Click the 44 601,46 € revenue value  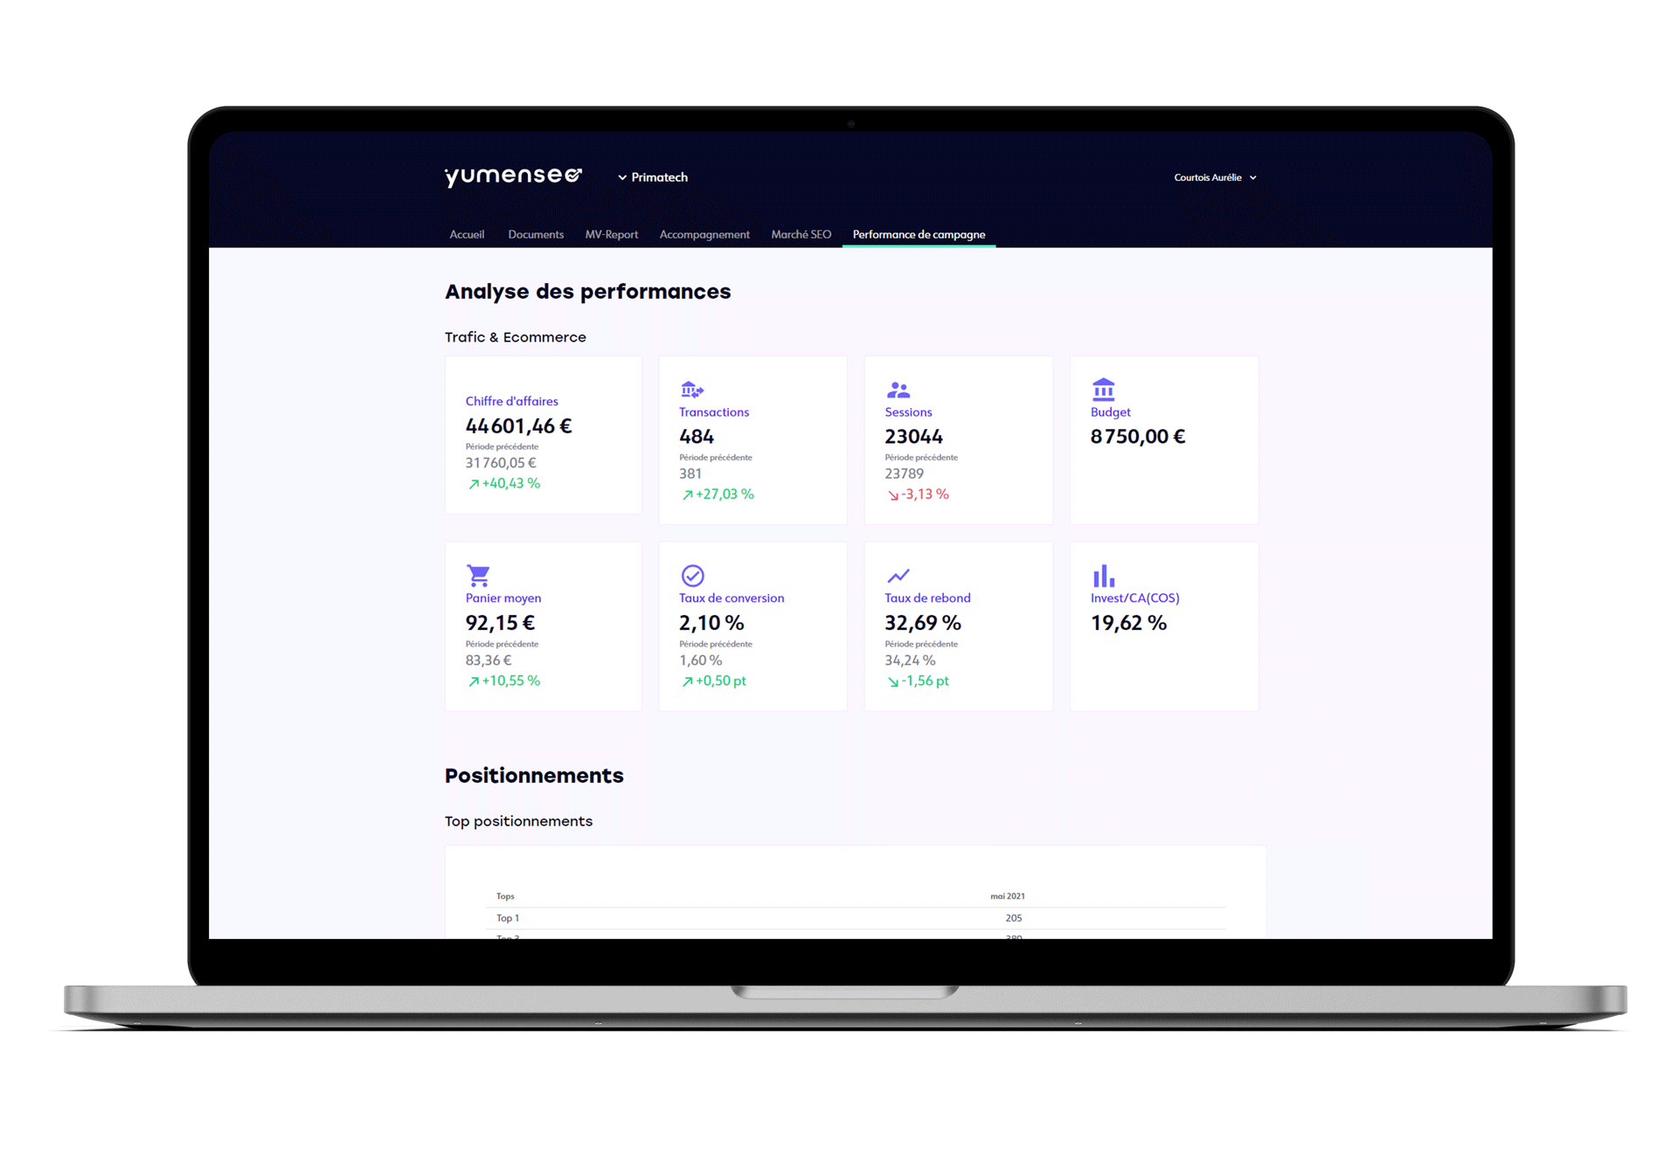[519, 426]
